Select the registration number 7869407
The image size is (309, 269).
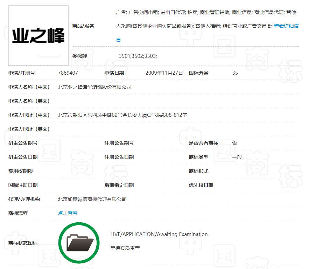[68, 73]
